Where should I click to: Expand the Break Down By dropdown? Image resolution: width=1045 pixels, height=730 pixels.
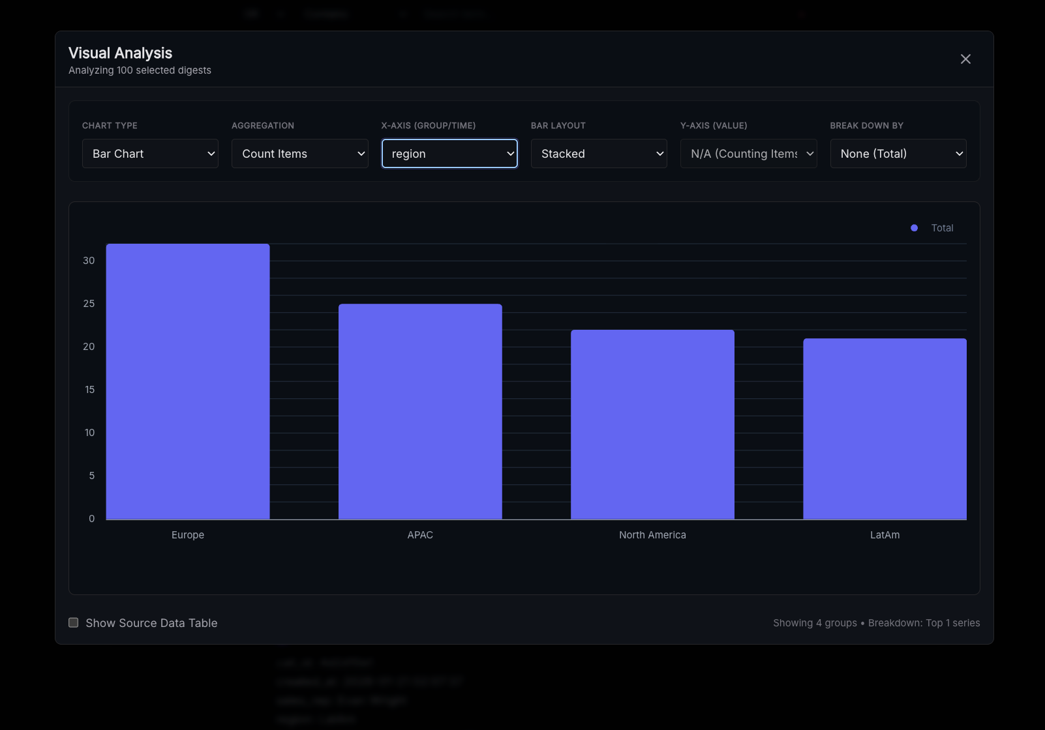tap(898, 154)
